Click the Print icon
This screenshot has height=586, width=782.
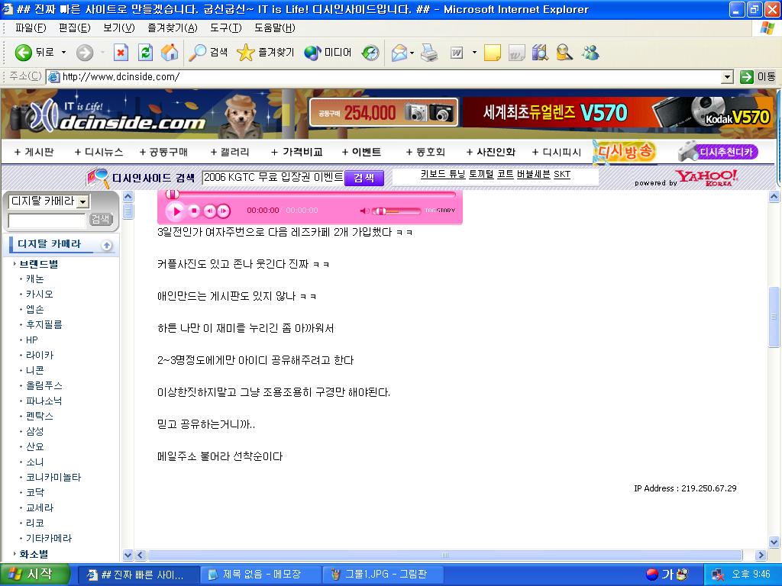pyautogui.click(x=429, y=53)
